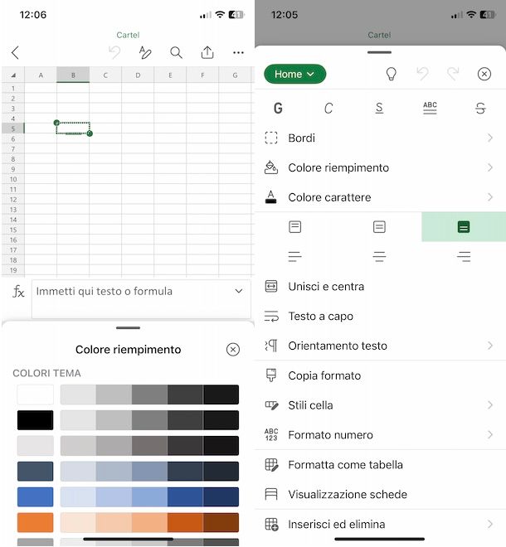
Task: Select row 10 header
Action: tap(13, 179)
